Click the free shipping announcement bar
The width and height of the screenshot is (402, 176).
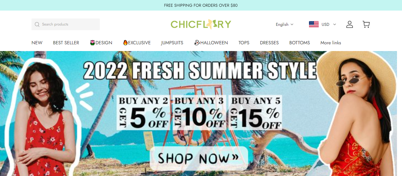[x=201, y=5]
